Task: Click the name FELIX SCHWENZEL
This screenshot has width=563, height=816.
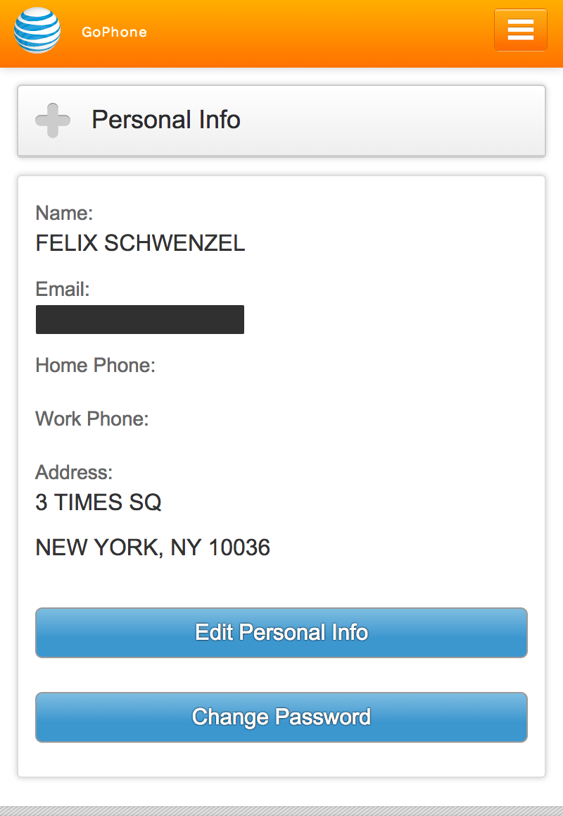Action: [x=140, y=243]
